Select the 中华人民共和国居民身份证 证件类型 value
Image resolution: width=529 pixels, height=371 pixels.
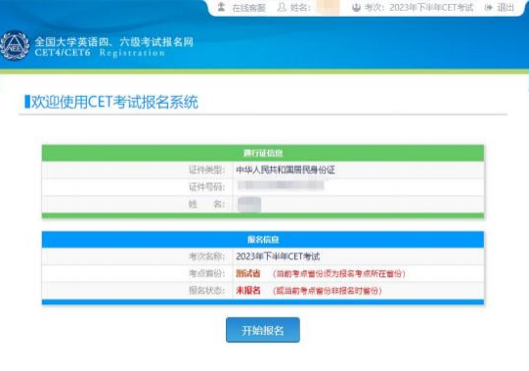(x=286, y=169)
